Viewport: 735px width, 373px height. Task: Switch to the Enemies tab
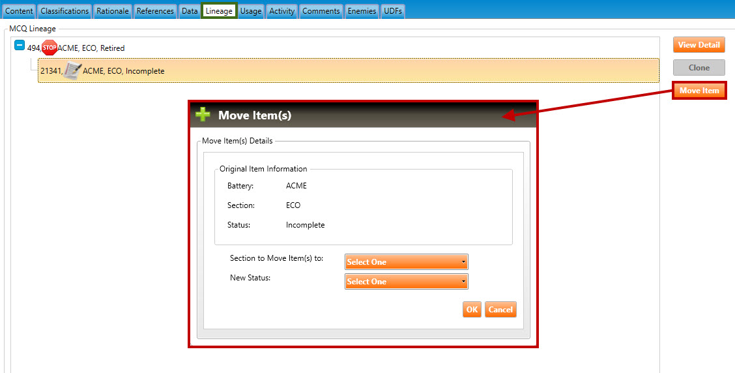coord(362,11)
